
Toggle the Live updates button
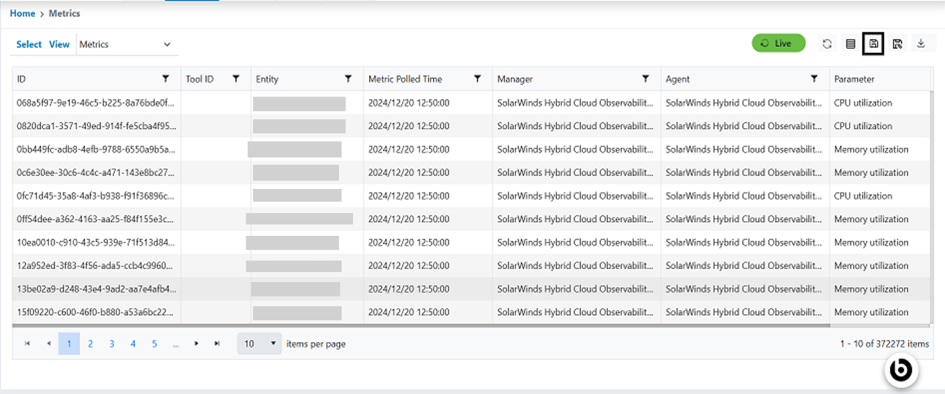pyautogui.click(x=778, y=44)
